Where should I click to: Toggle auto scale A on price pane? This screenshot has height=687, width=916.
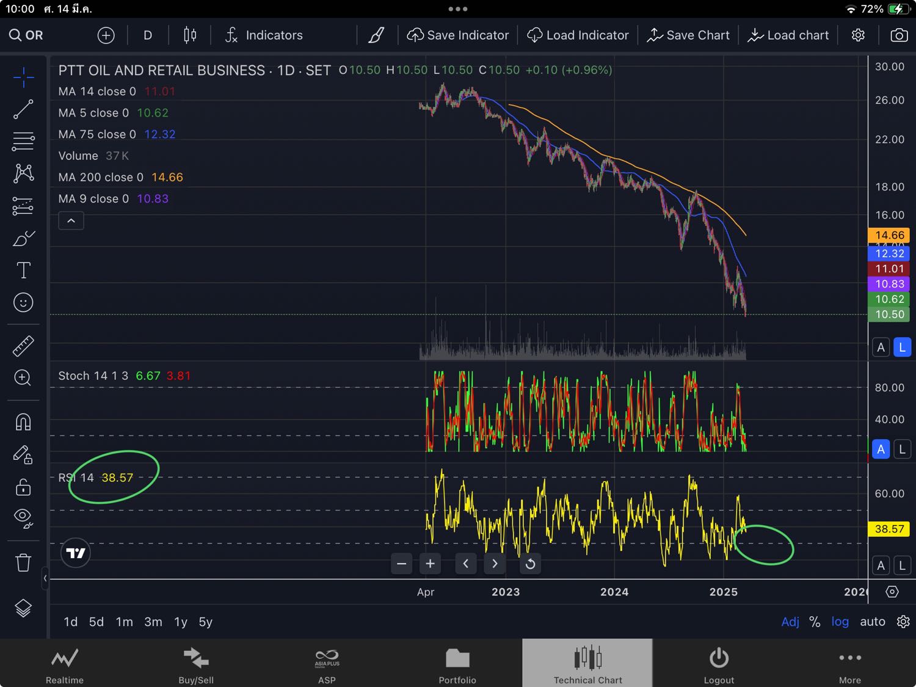[881, 347]
